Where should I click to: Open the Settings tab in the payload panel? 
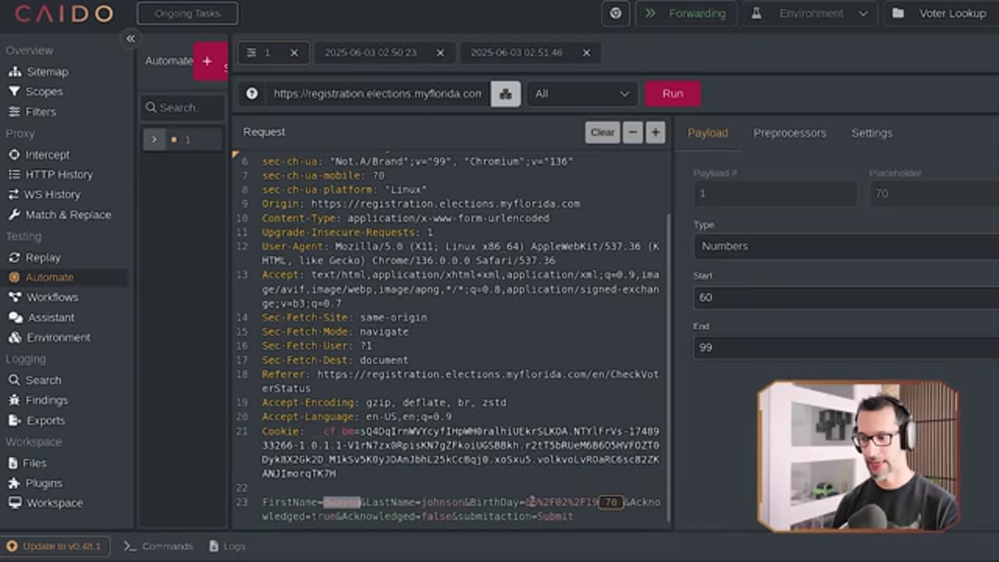pyautogui.click(x=872, y=133)
